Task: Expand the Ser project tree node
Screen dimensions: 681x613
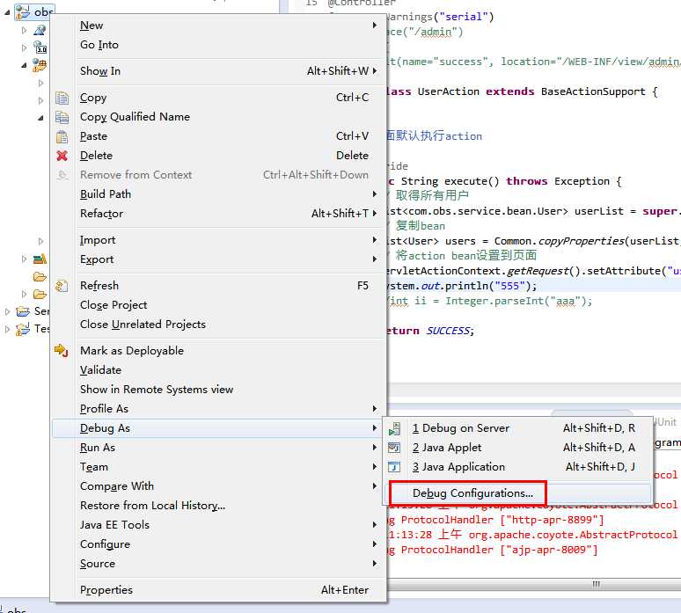Action: [x=7, y=311]
